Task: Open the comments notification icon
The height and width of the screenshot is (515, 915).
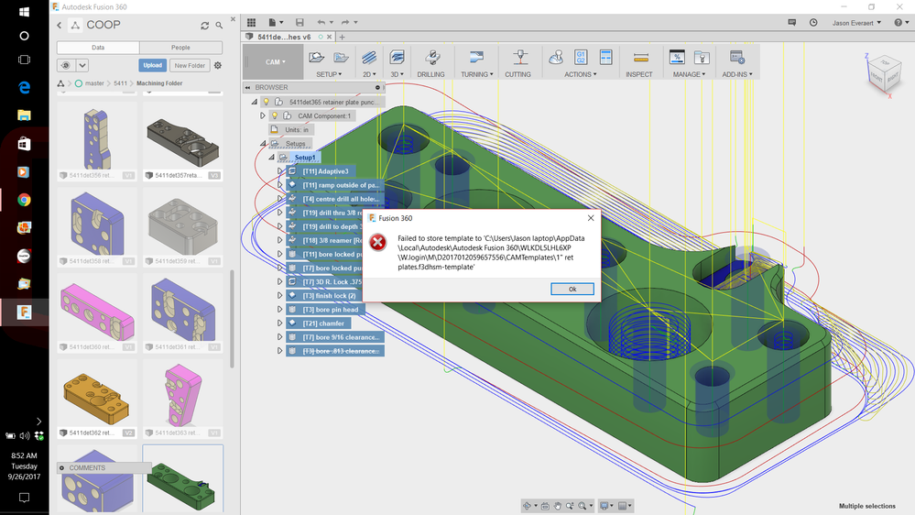Action: tap(792, 22)
